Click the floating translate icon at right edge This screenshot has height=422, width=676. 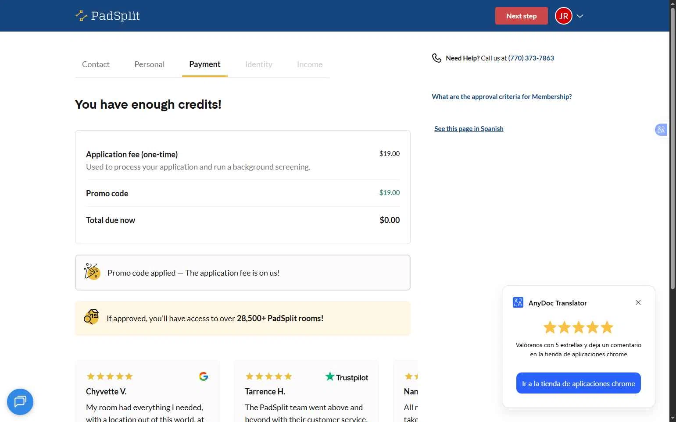coord(661,130)
